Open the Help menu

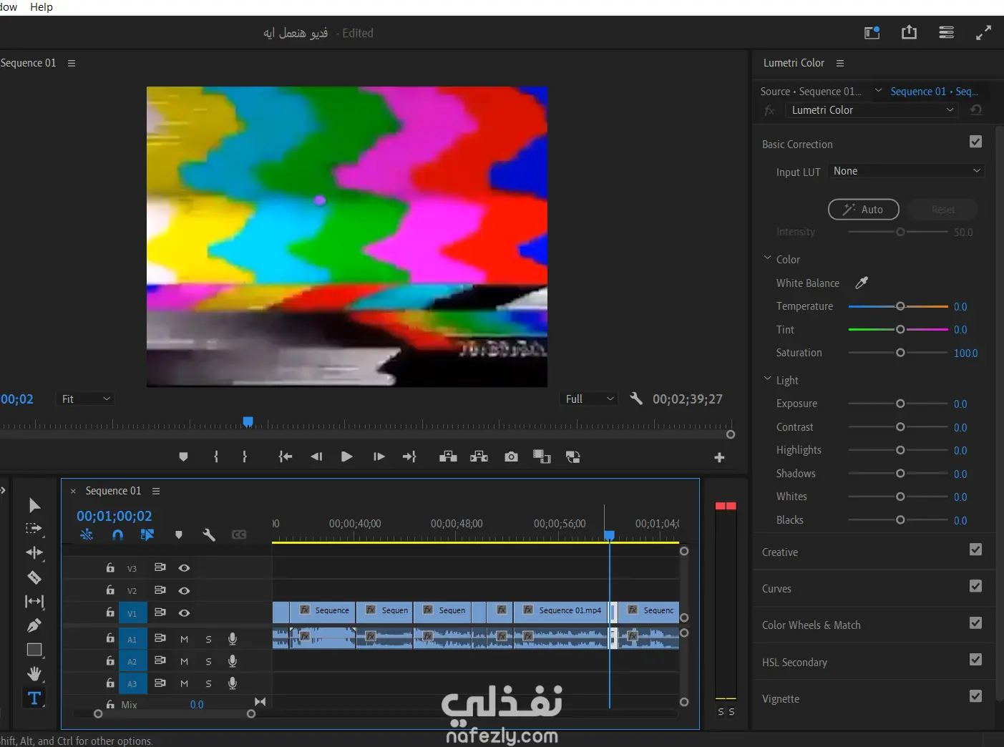42,7
